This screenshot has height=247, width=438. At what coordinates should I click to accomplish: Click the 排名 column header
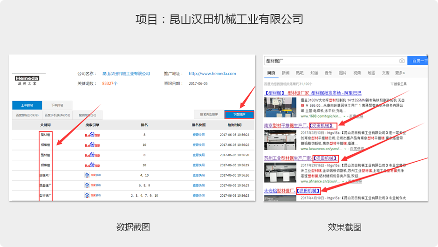pyautogui.click(x=144, y=125)
